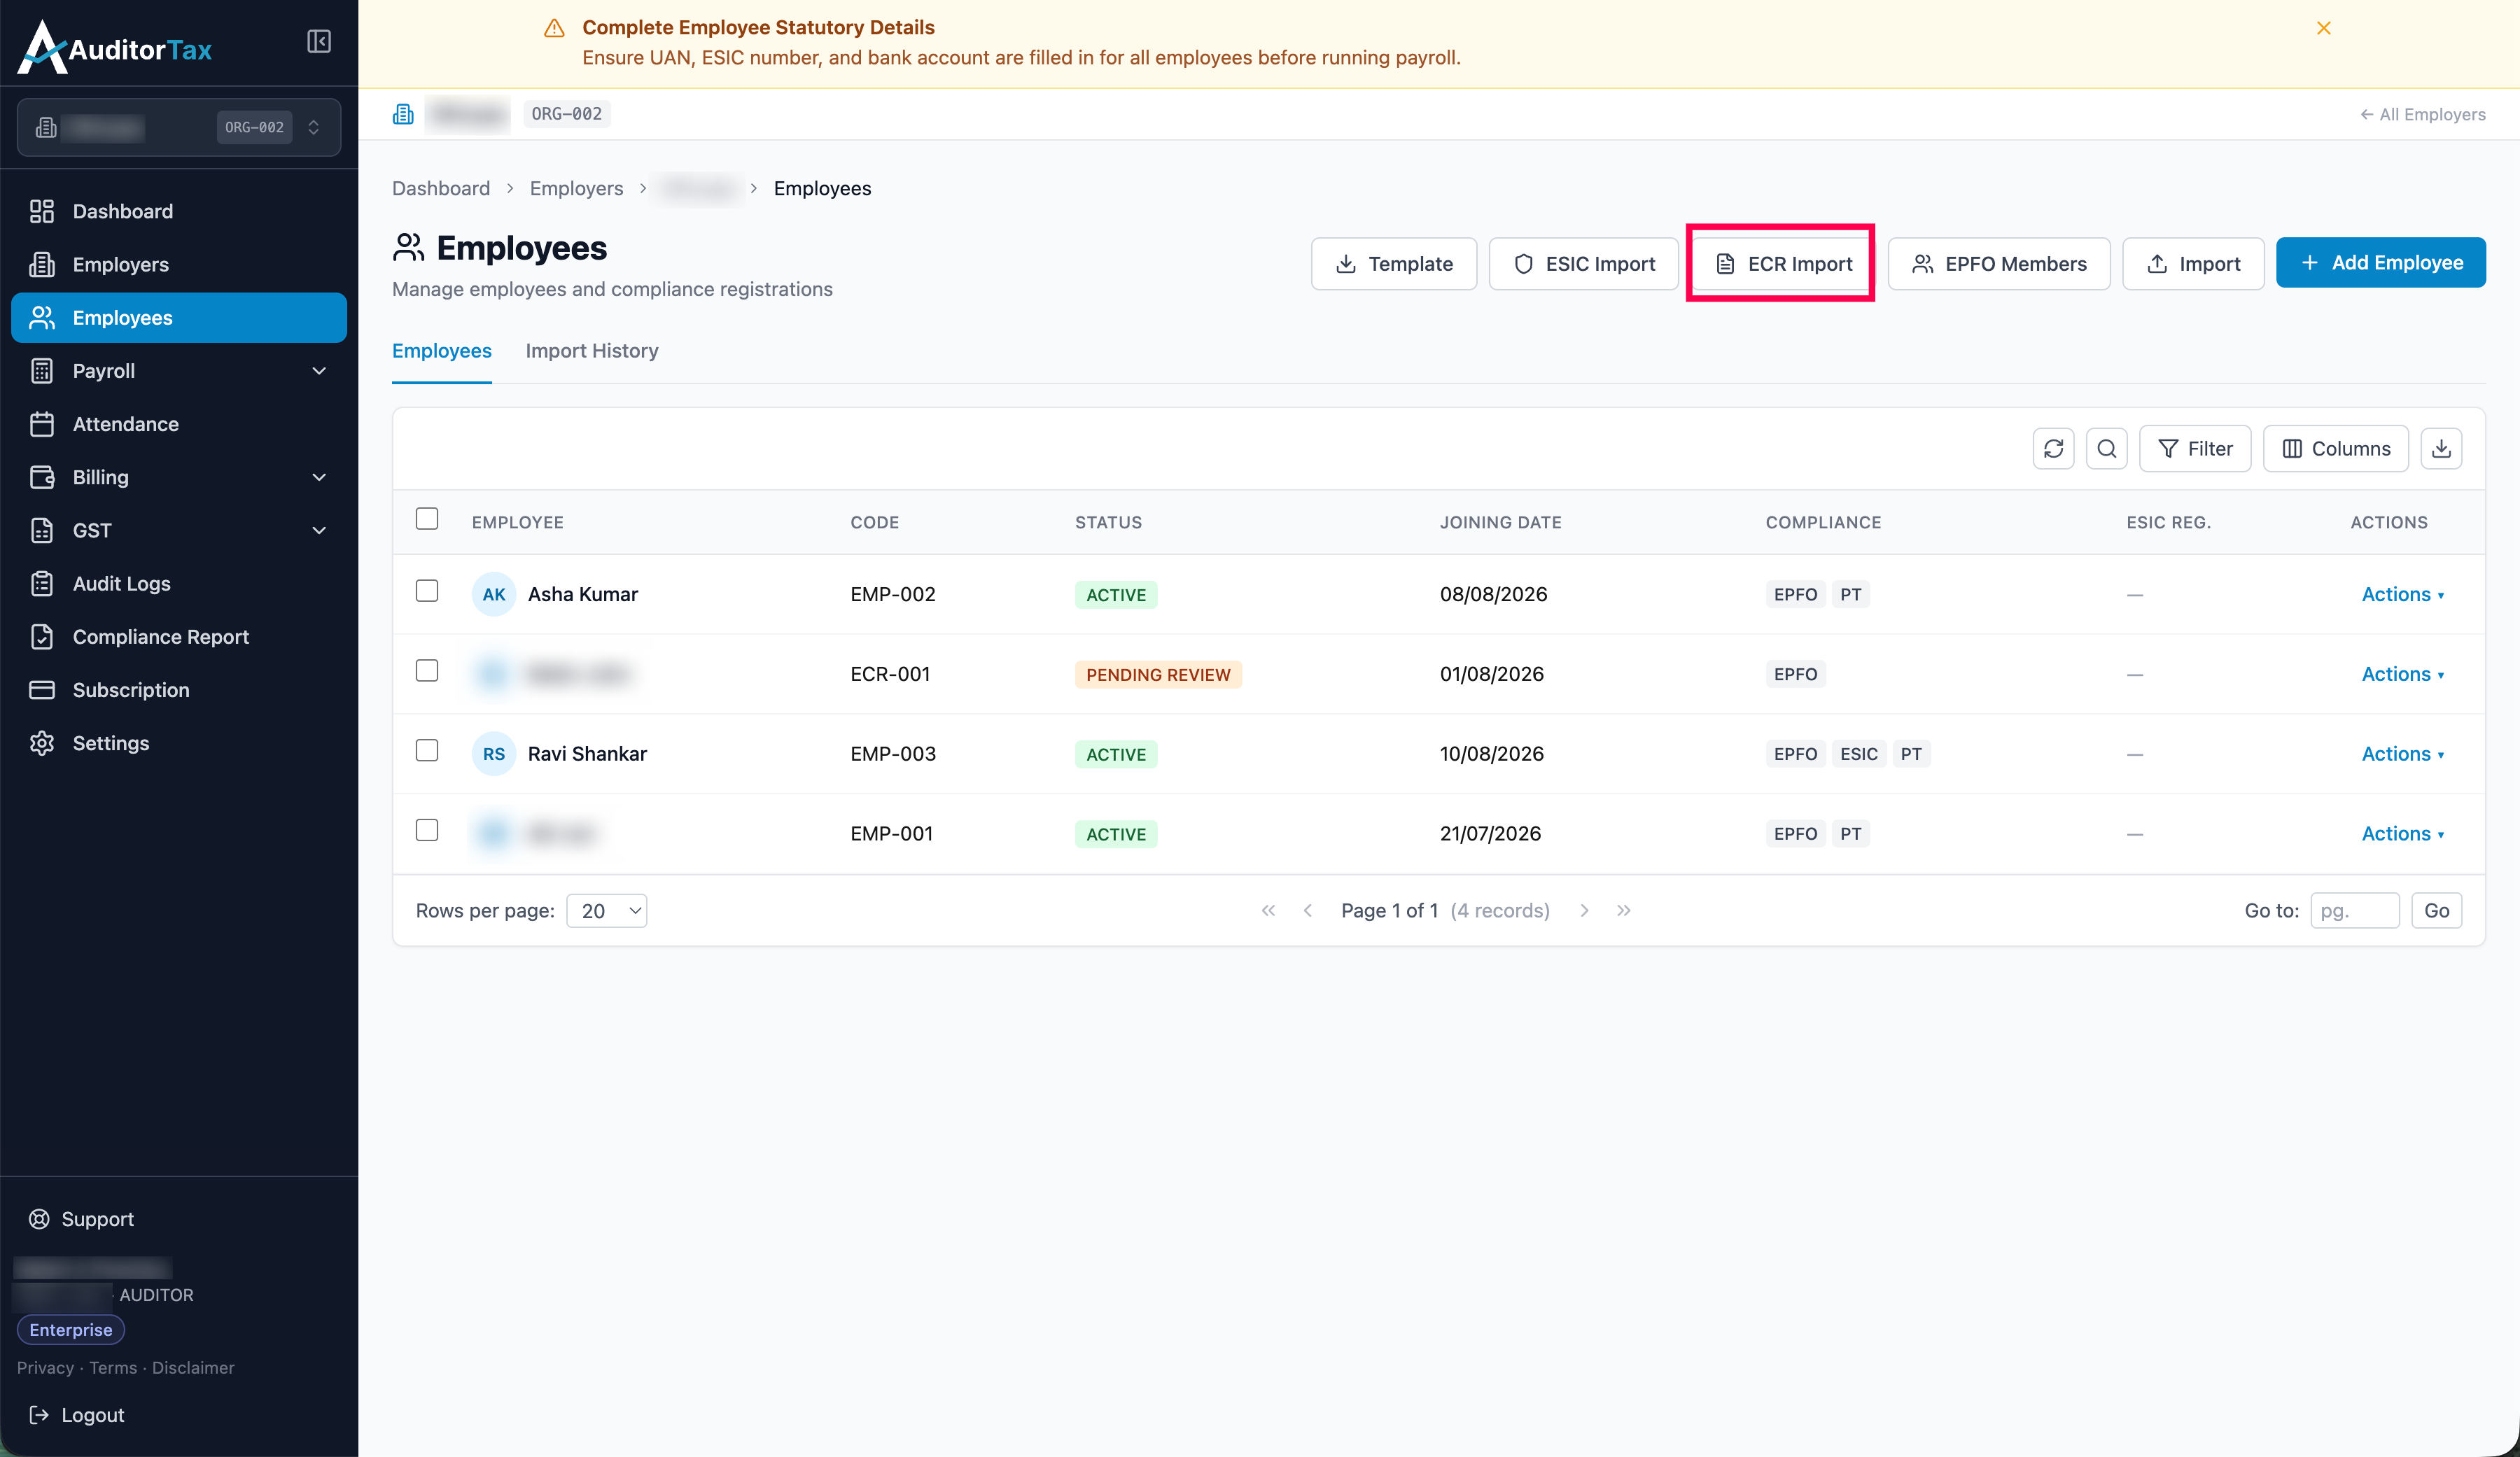Viewport: 2520px width, 1457px height.
Task: Click the Go pagination button
Action: click(2436, 911)
